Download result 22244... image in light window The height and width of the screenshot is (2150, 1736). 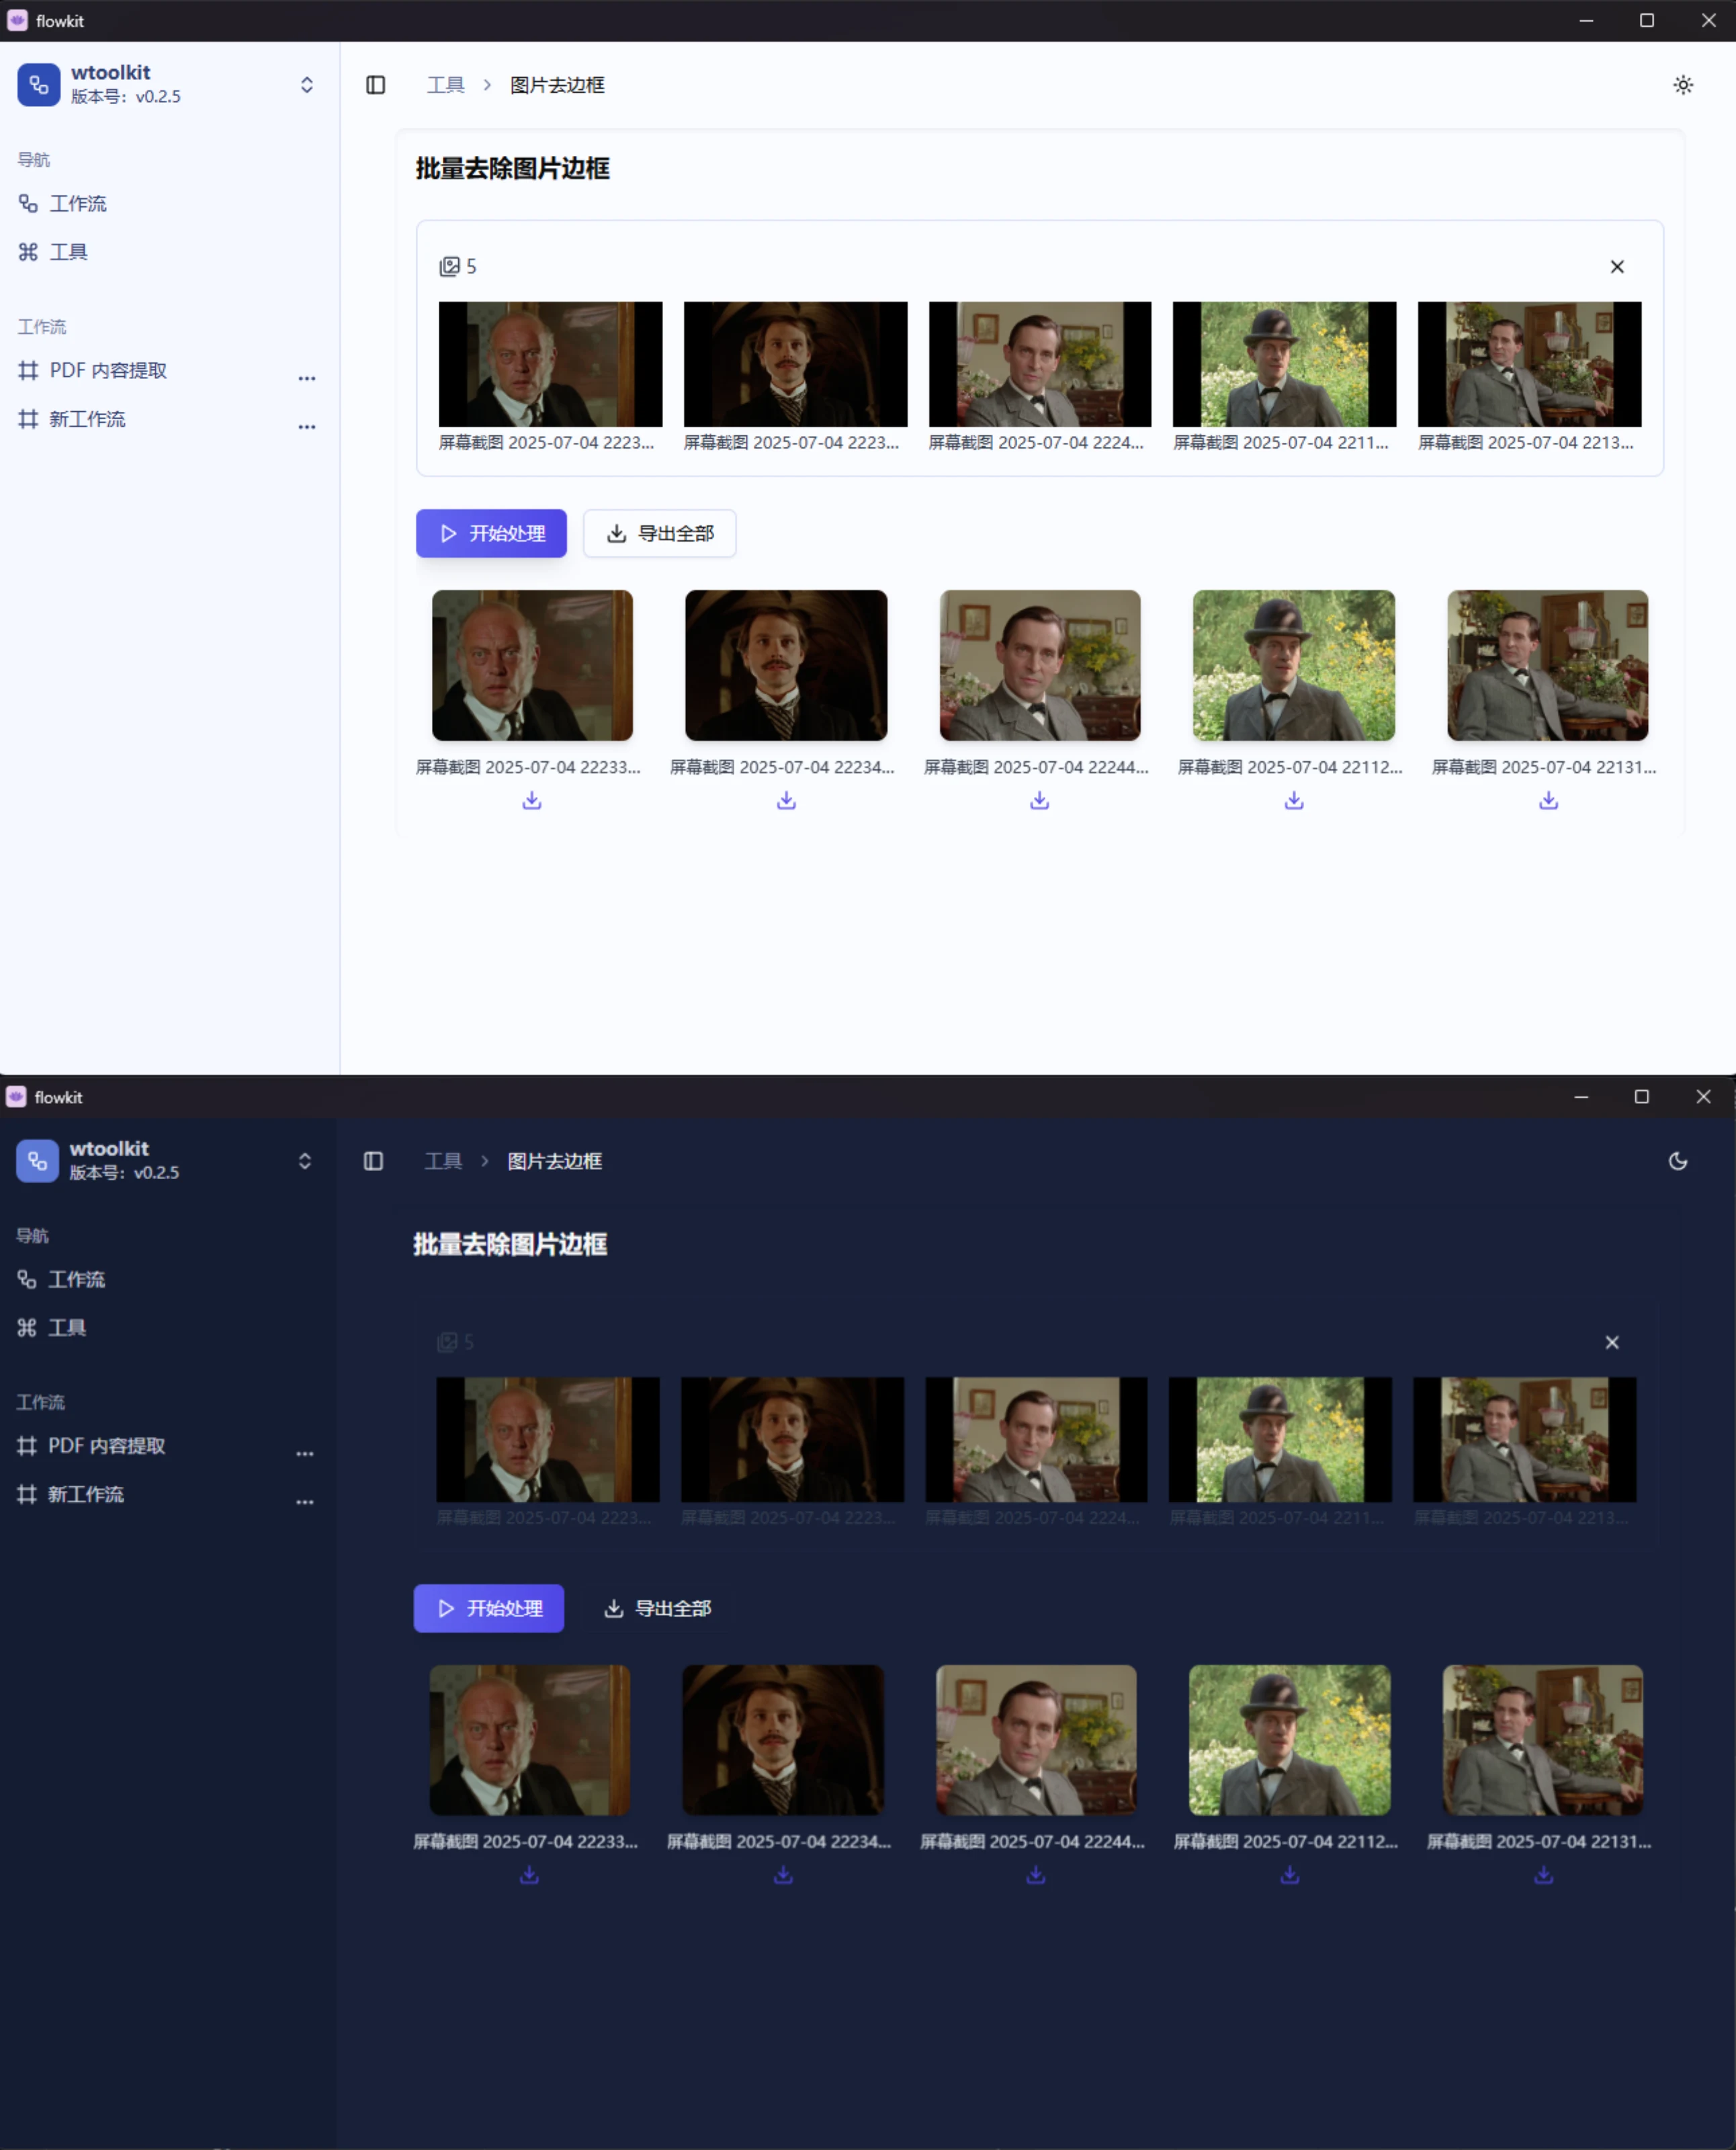pos(1040,800)
